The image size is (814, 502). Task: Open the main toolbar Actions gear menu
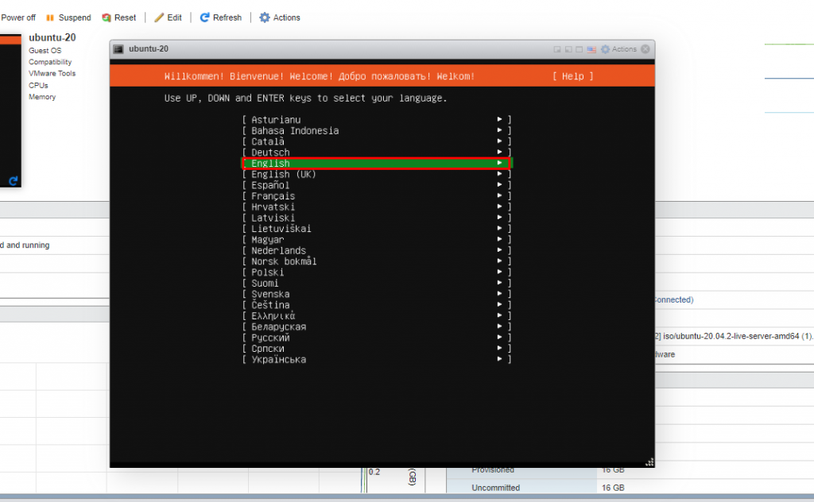click(265, 17)
